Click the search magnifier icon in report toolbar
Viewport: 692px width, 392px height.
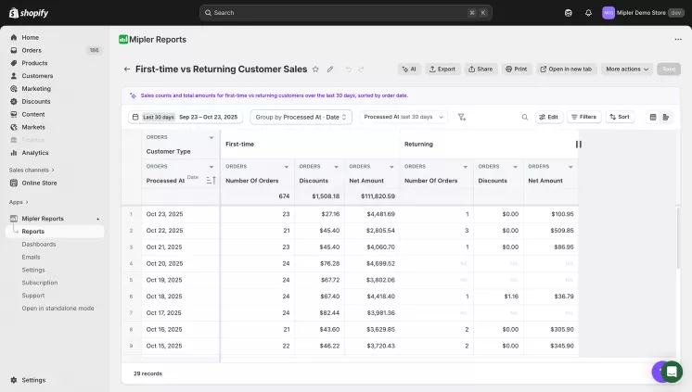tap(524, 118)
